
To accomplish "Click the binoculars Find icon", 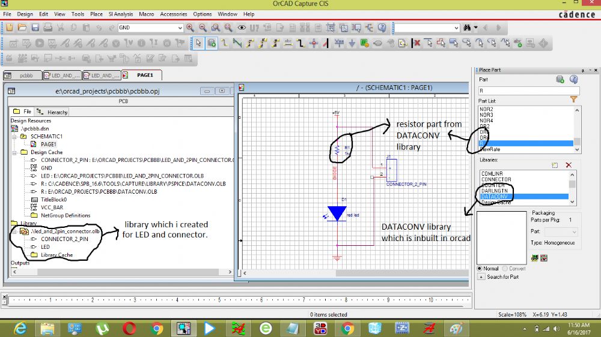I will pyautogui.click(x=467, y=28).
